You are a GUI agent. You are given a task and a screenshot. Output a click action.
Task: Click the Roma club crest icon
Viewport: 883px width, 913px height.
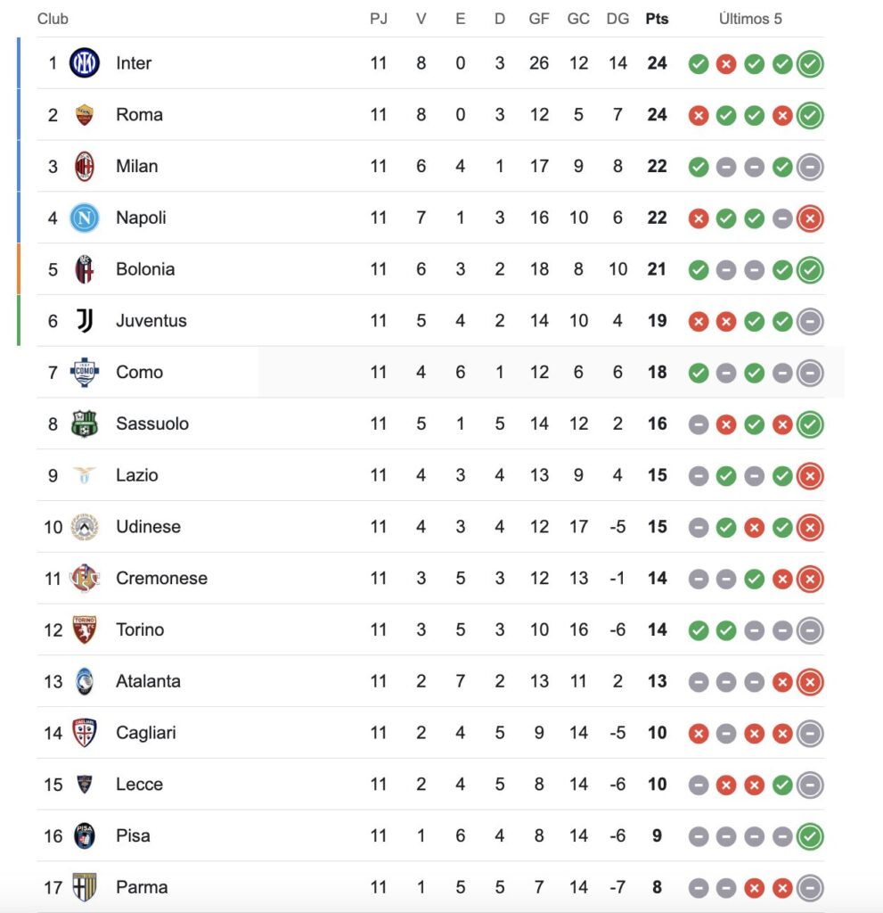tap(85, 115)
